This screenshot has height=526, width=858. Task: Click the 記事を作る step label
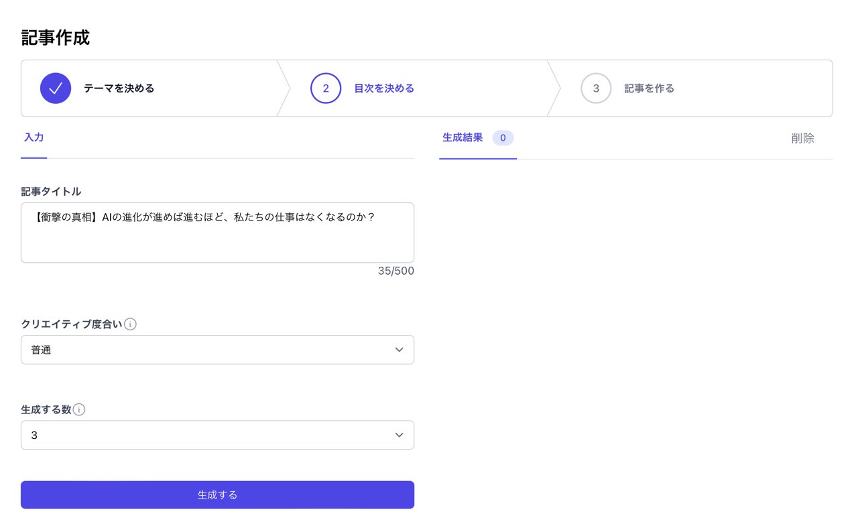click(x=649, y=88)
